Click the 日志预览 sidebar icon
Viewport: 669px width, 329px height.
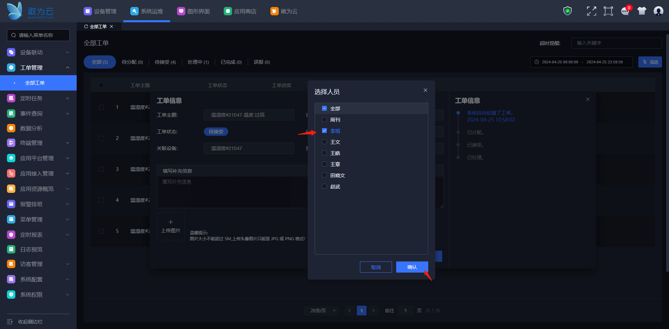coord(11,249)
